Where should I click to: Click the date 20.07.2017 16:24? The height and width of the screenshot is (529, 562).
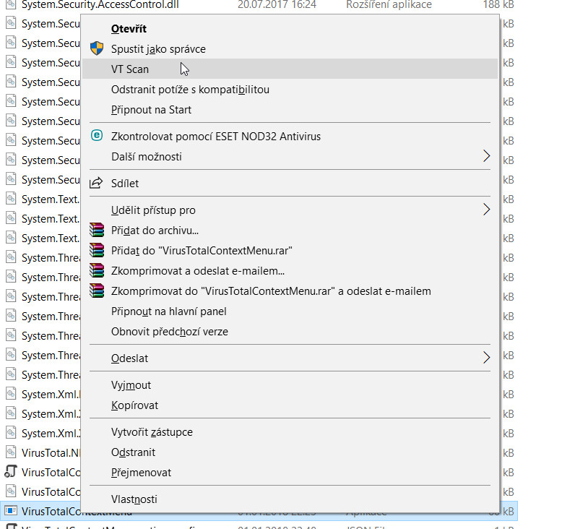(x=277, y=4)
